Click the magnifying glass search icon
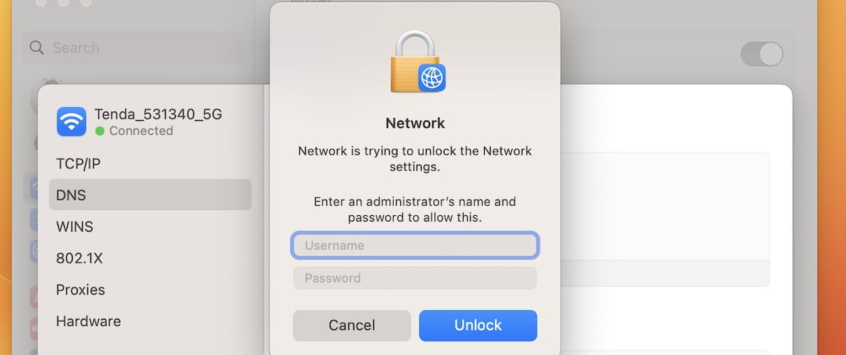The height and width of the screenshot is (355, 846). coord(37,48)
